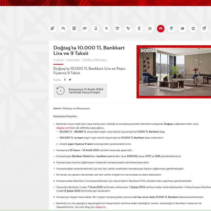This screenshot has height=211, width=211.
Task: Click the "Kampanya müşteri bazındadır" condition line
Action: pyautogui.click(x=130, y=197)
